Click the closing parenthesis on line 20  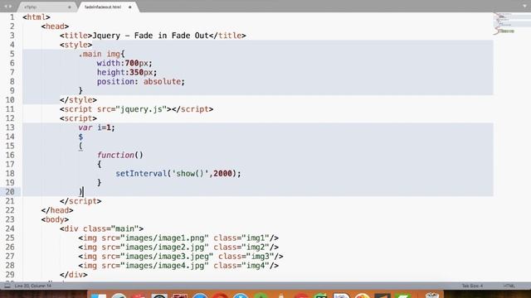pos(80,192)
